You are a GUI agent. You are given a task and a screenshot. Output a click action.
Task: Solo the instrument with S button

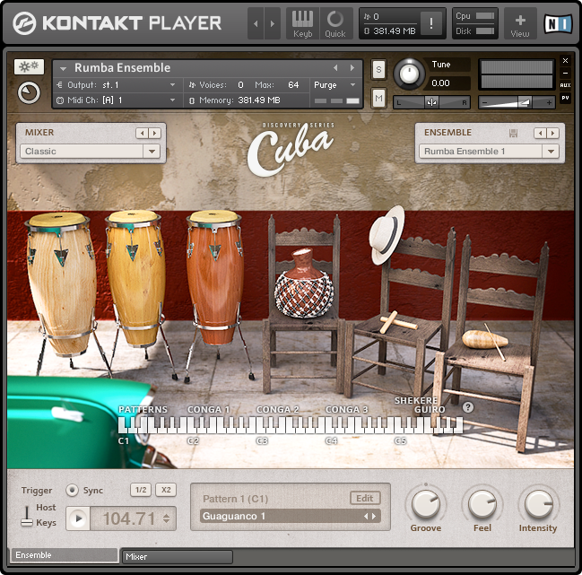point(378,69)
